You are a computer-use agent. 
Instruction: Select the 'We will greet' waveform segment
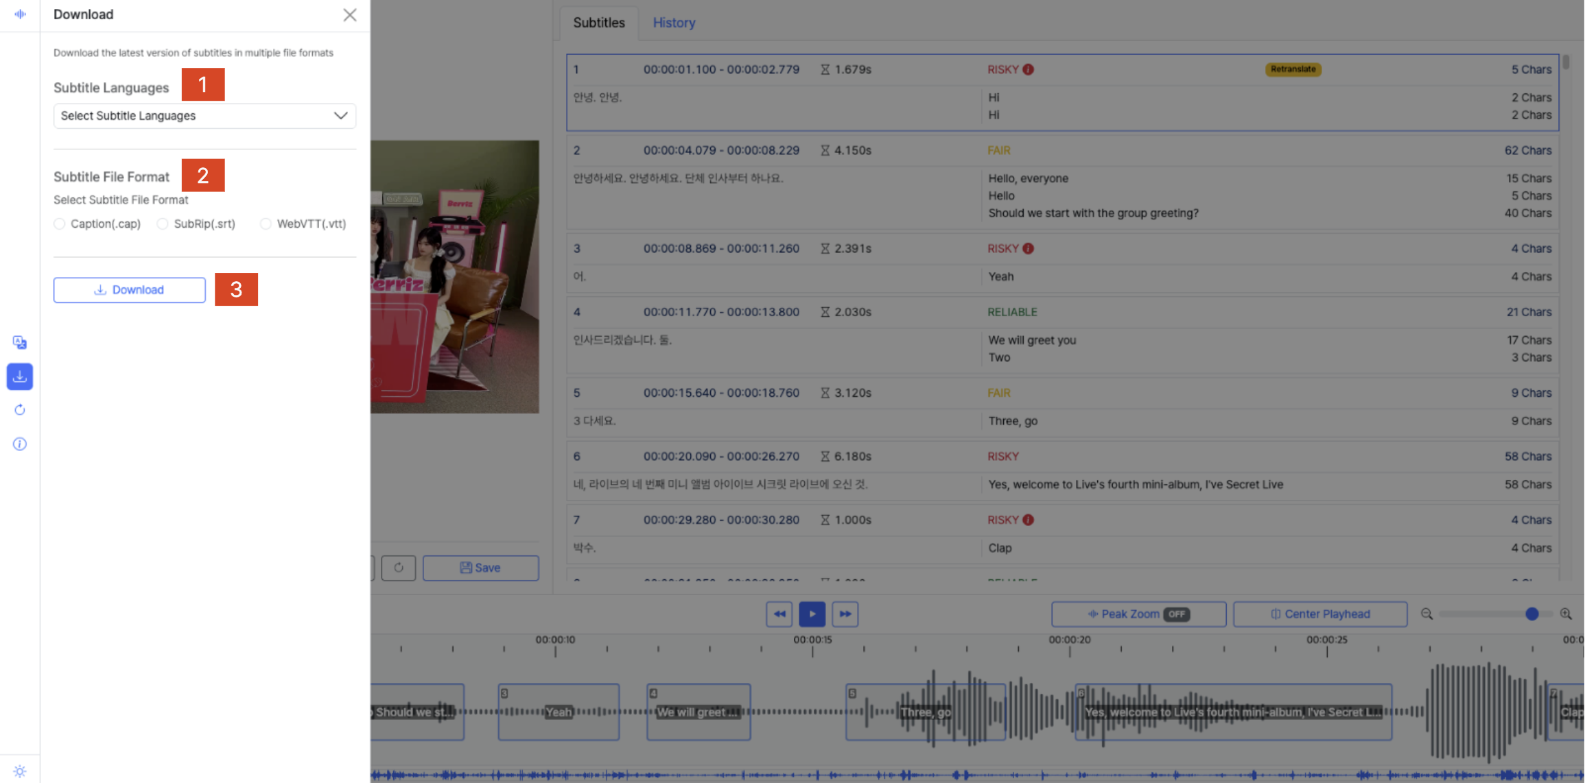[x=698, y=712]
